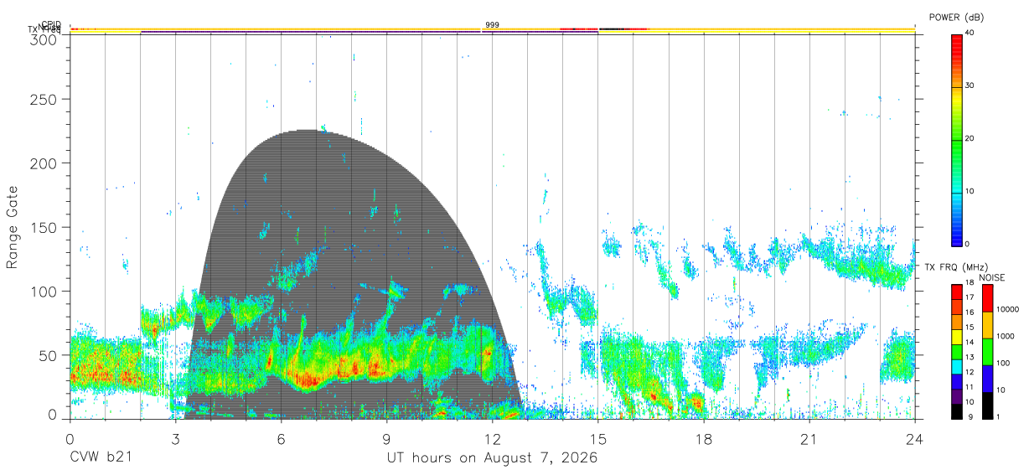Click the 'CVW b21' radar beam label
Image resolution: width=1029 pixels, height=475 pixels.
(x=101, y=458)
